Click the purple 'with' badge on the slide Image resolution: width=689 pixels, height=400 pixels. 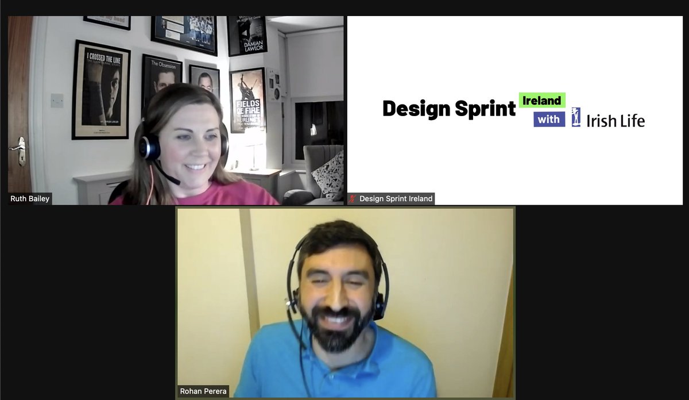coord(549,120)
